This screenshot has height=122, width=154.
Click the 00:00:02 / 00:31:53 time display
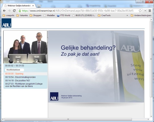(x=14, y=66)
